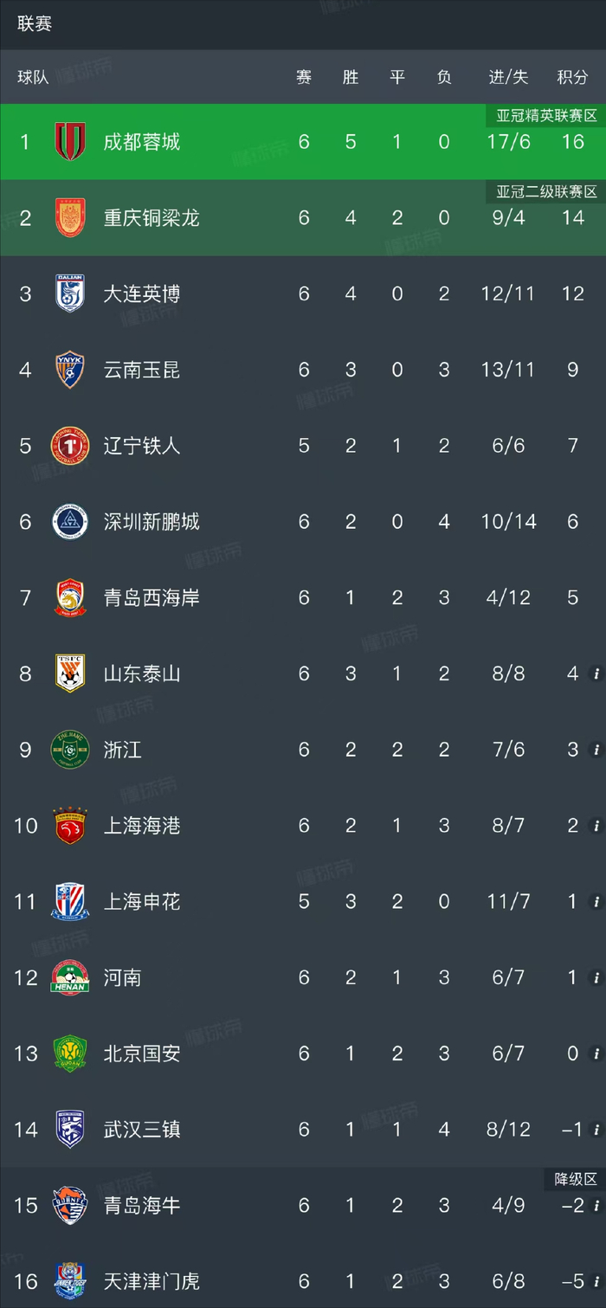
Task: Click the Henan (河南) team logo
Action: coord(70,977)
